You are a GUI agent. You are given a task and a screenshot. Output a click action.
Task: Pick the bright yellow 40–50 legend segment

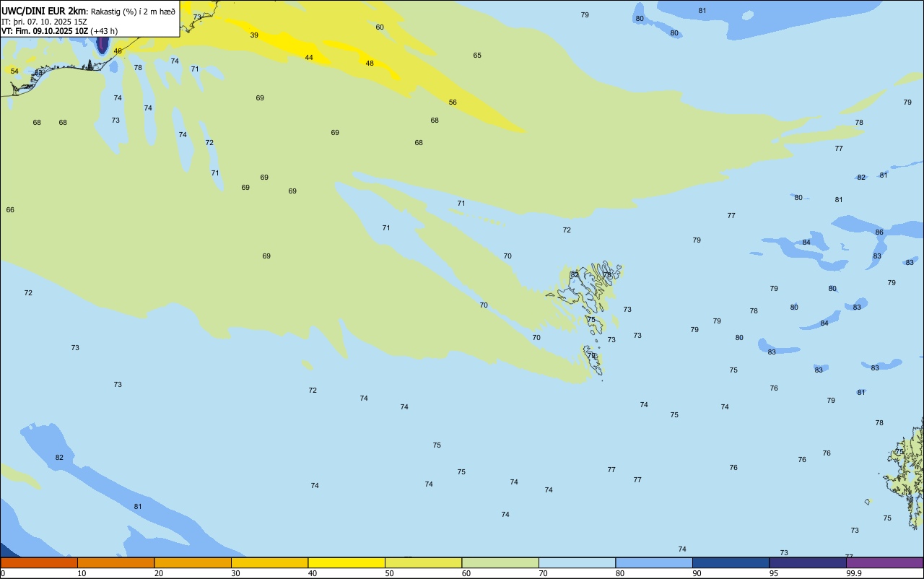pos(346,562)
